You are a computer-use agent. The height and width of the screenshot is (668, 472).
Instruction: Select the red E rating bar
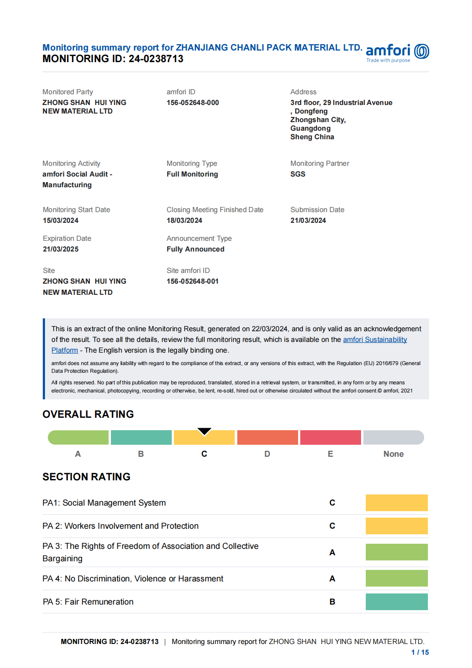(330, 437)
